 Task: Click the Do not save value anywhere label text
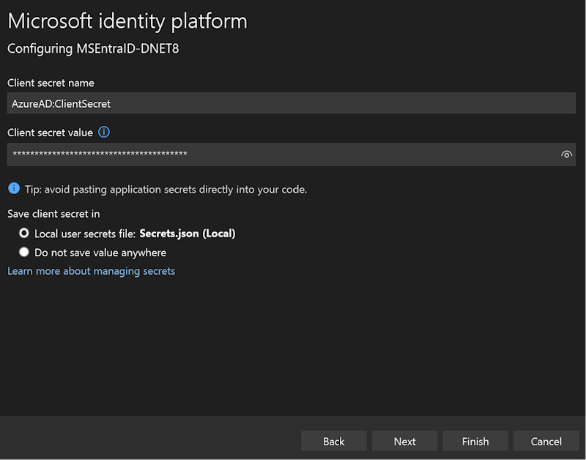click(x=100, y=253)
